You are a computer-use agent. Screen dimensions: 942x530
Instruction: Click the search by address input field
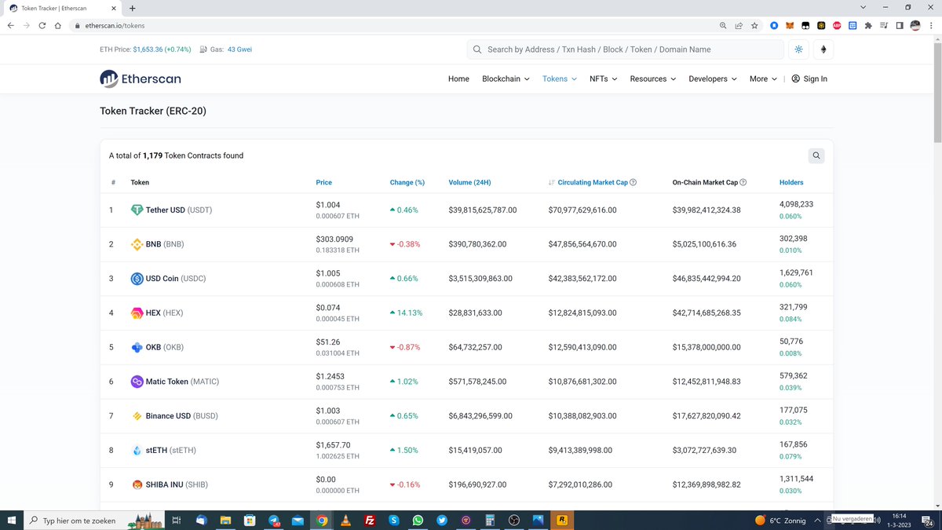tap(626, 49)
